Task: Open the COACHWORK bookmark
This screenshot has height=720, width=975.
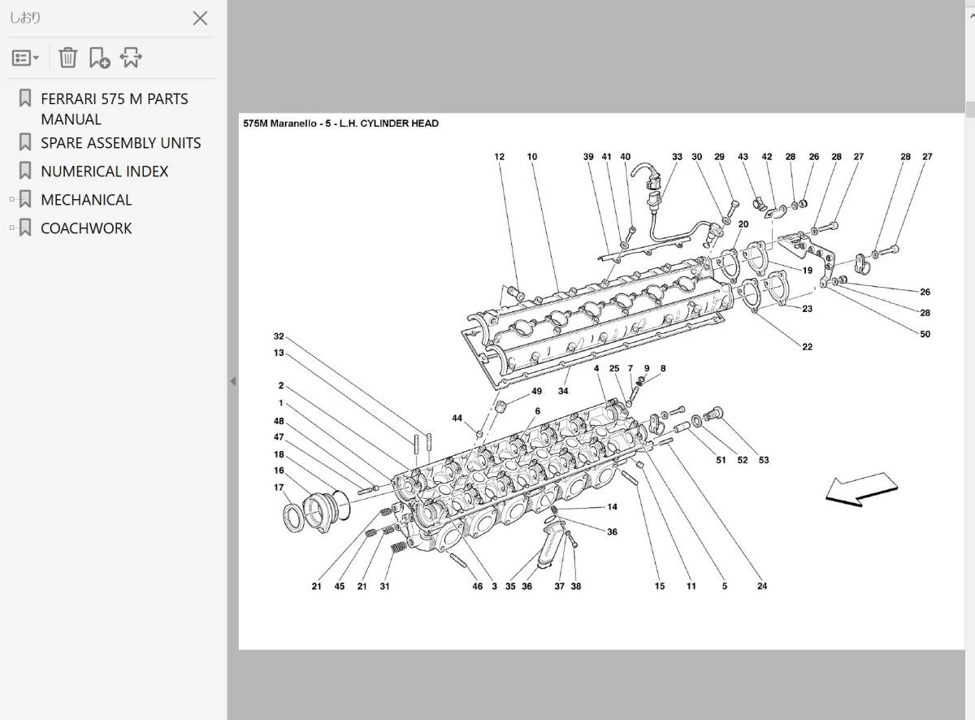Action: [86, 228]
